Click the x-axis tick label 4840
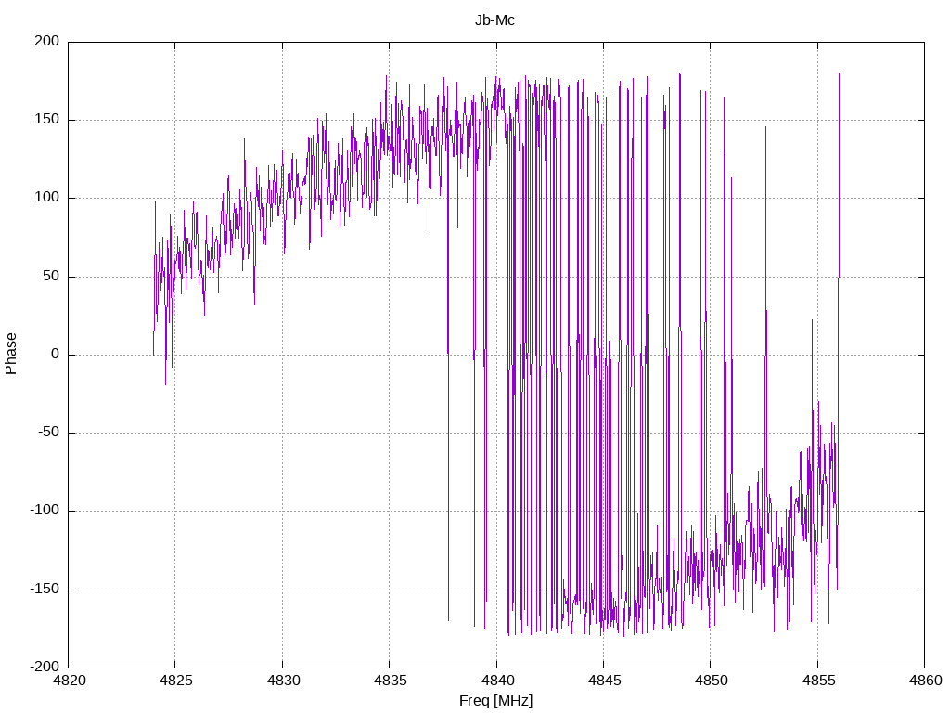The width and height of the screenshot is (950, 713). pyautogui.click(x=497, y=681)
